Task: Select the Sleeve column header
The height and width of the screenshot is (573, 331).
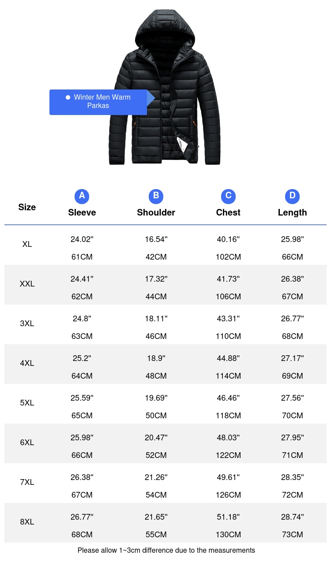Action: [x=82, y=212]
